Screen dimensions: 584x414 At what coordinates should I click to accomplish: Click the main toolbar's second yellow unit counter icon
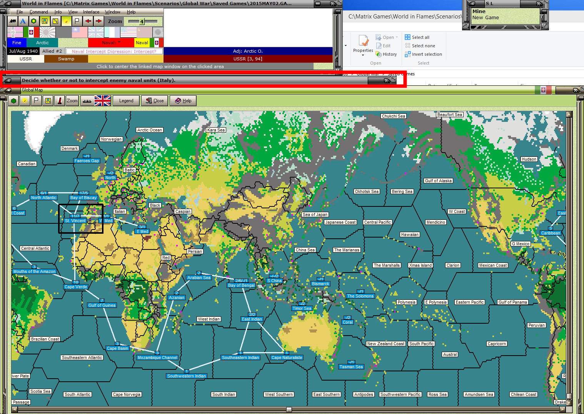pos(55,21)
